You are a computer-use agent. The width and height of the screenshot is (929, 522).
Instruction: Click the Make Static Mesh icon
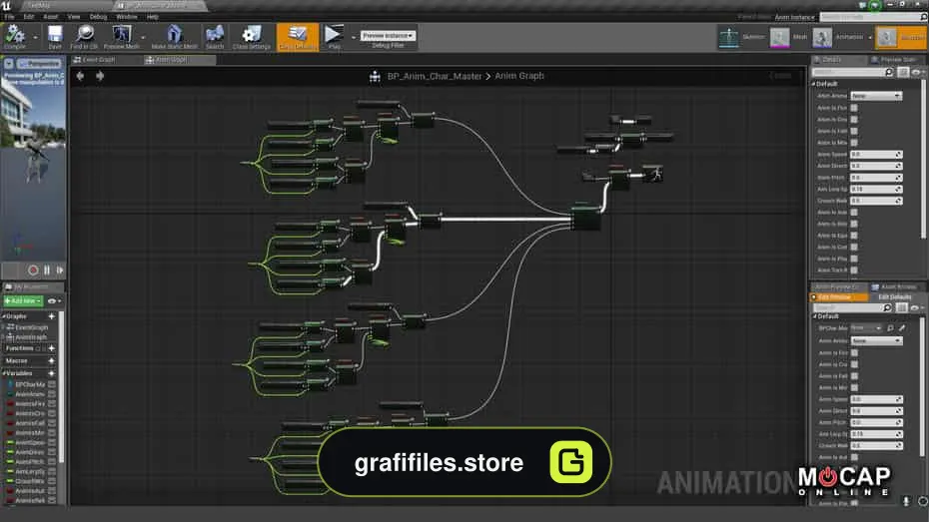click(x=174, y=34)
